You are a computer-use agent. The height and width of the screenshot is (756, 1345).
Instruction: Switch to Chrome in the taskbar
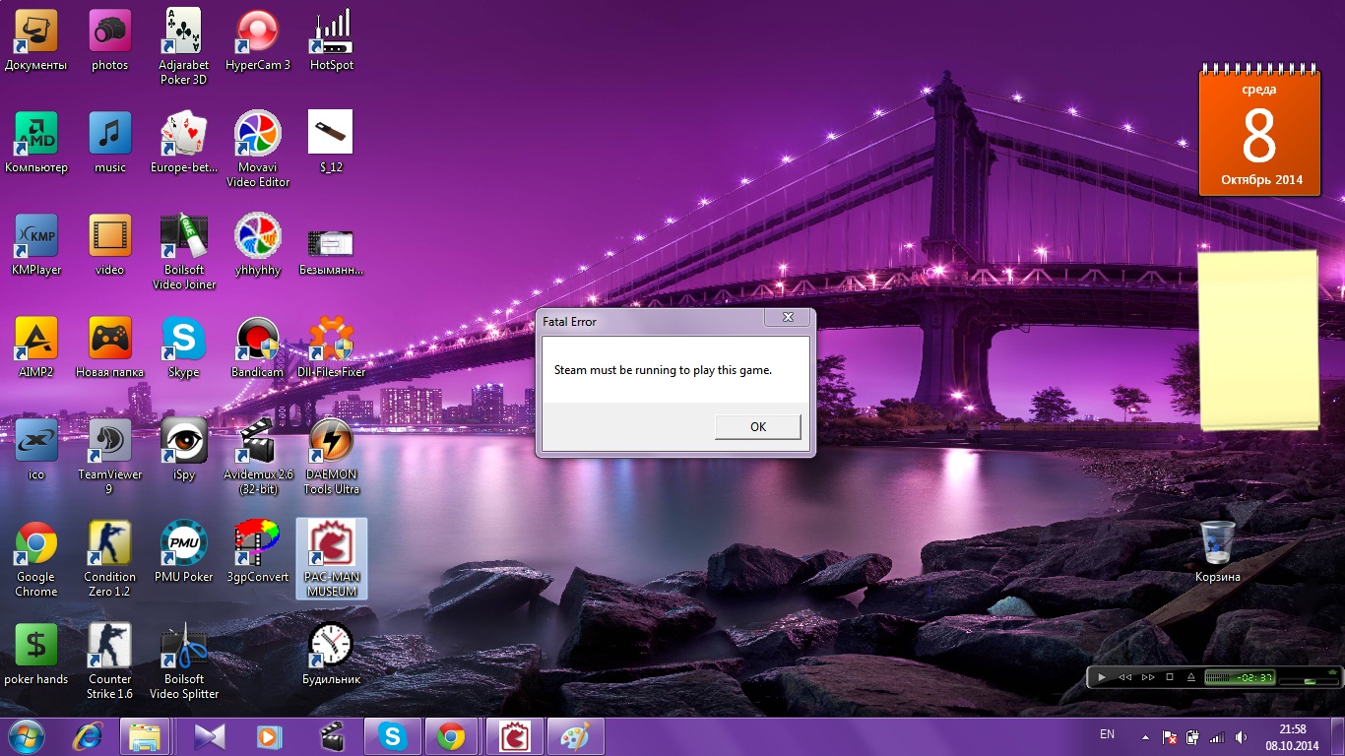click(x=452, y=736)
